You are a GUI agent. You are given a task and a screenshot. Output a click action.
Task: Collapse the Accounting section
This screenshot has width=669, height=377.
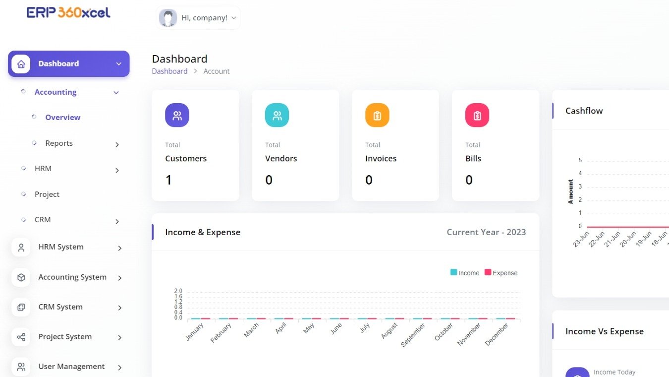coord(56,92)
